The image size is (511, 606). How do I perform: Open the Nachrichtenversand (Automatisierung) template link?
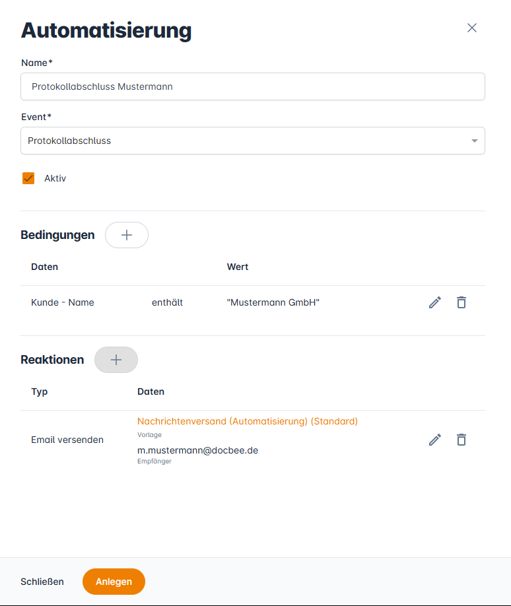247,421
